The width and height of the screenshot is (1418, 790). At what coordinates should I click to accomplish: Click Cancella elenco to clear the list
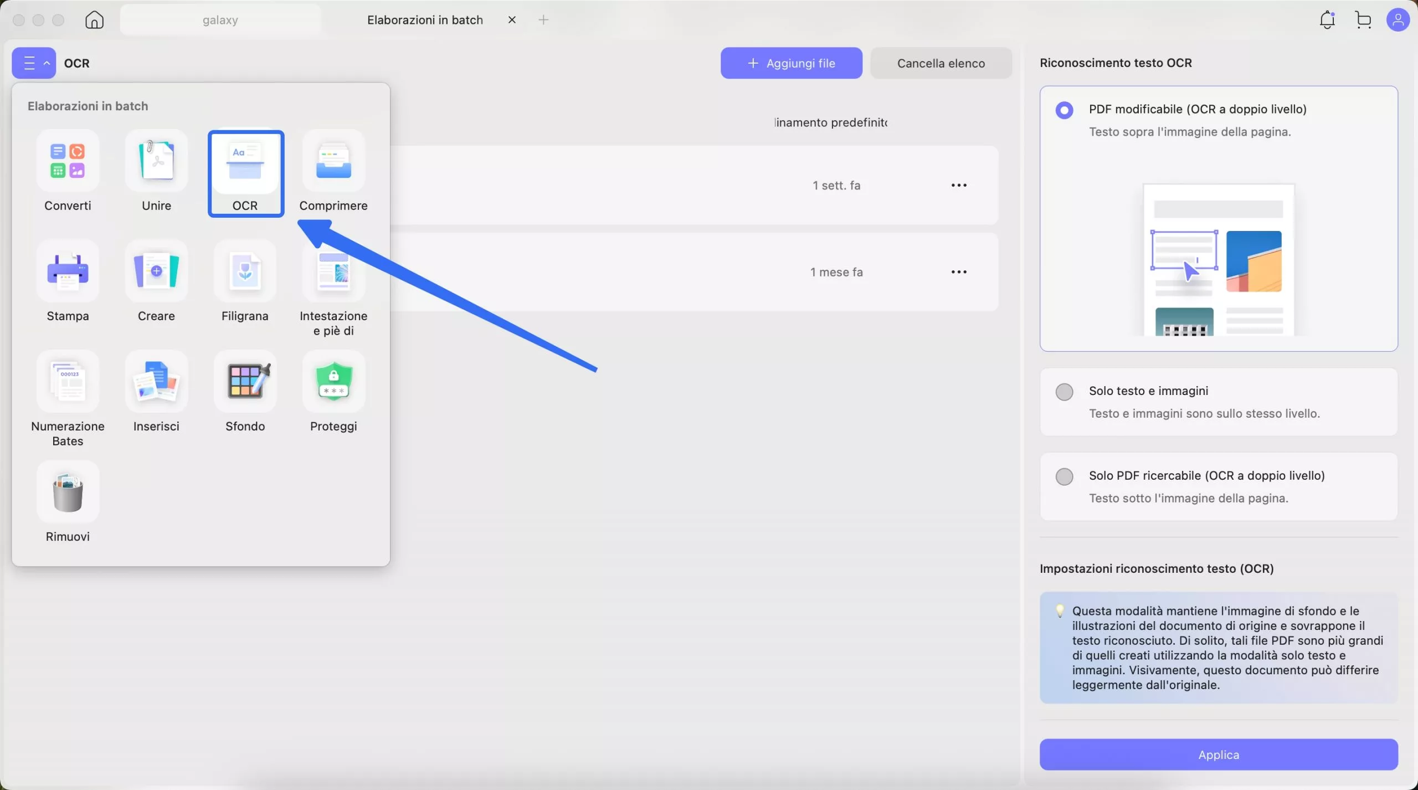tap(941, 63)
